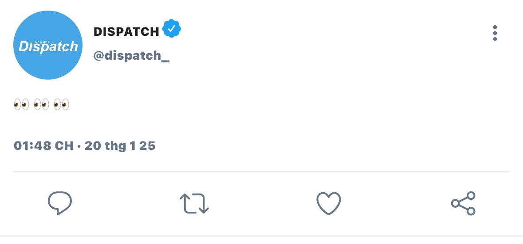Open the three-dot more options menu
Screen dimensions: 523x244
(x=495, y=33)
